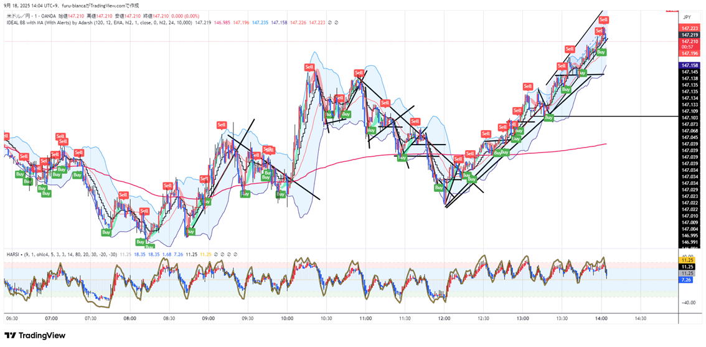Click the topmost Sell signal marker
The height and width of the screenshot is (347, 706).
603,20
